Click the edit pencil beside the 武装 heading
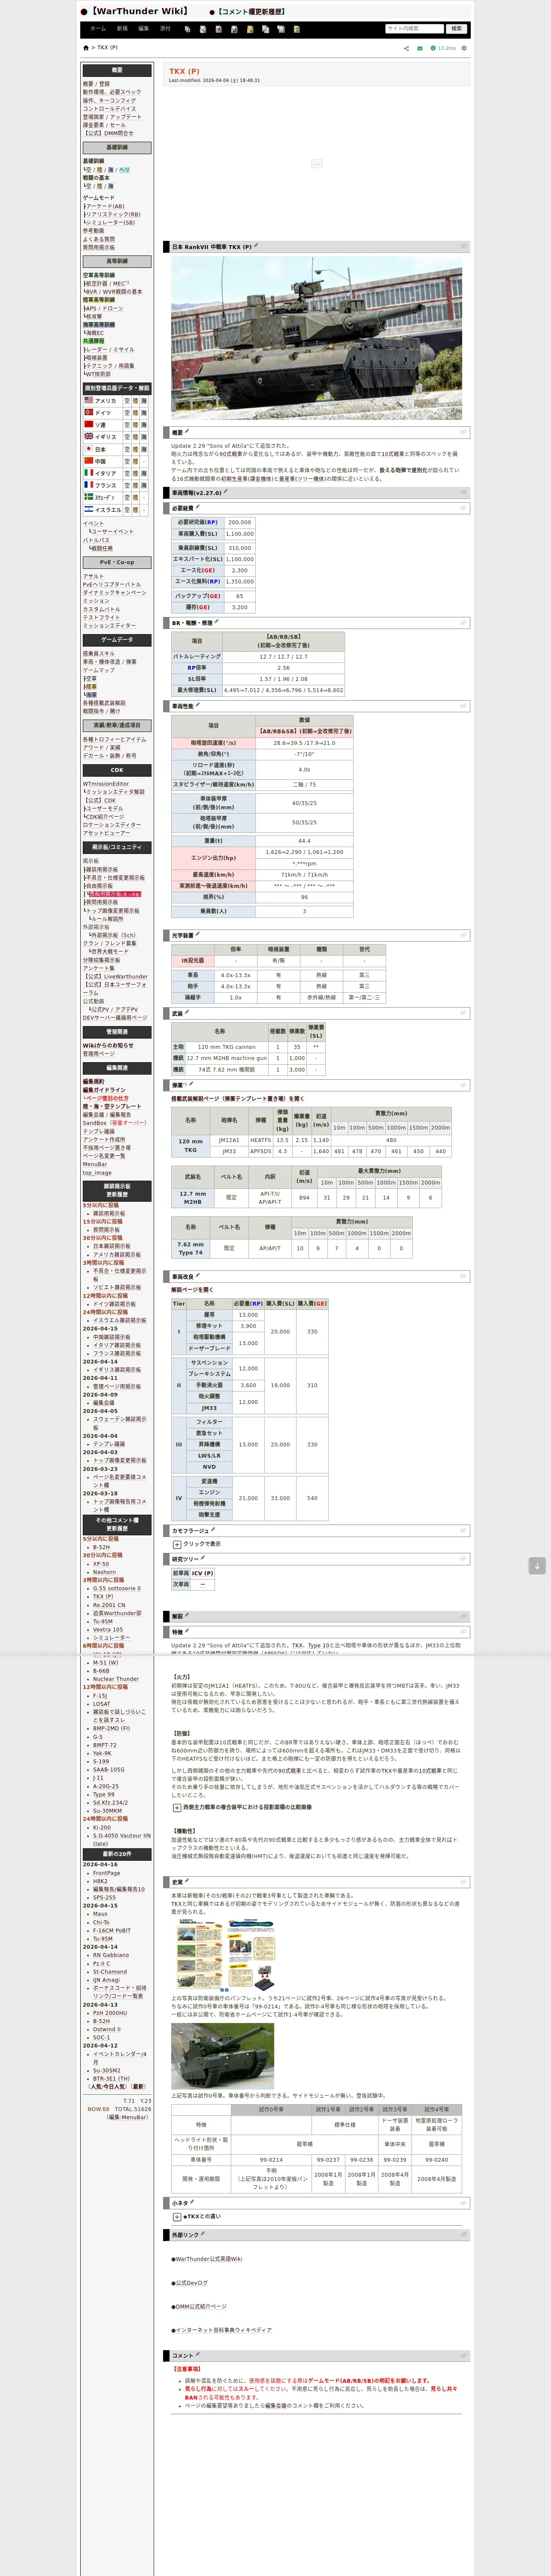 point(187,1012)
